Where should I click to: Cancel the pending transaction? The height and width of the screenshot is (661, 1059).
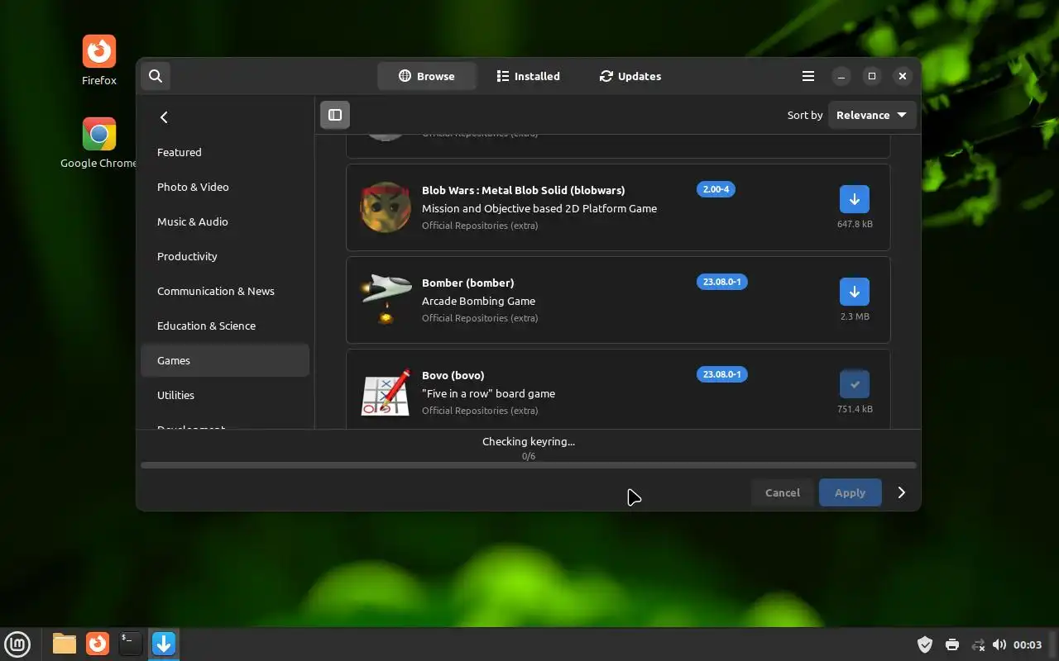[783, 492]
